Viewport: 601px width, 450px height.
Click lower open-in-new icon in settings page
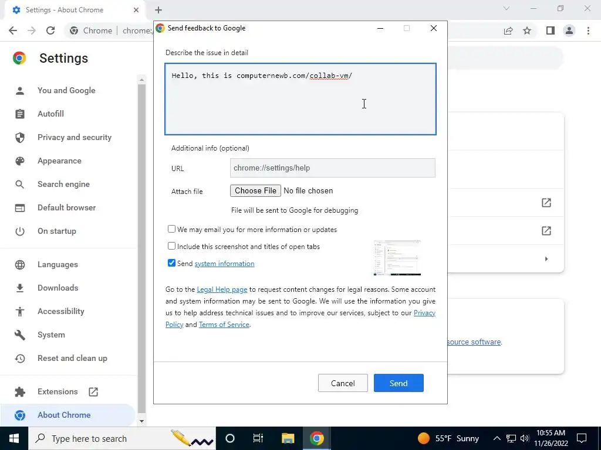pos(546,231)
